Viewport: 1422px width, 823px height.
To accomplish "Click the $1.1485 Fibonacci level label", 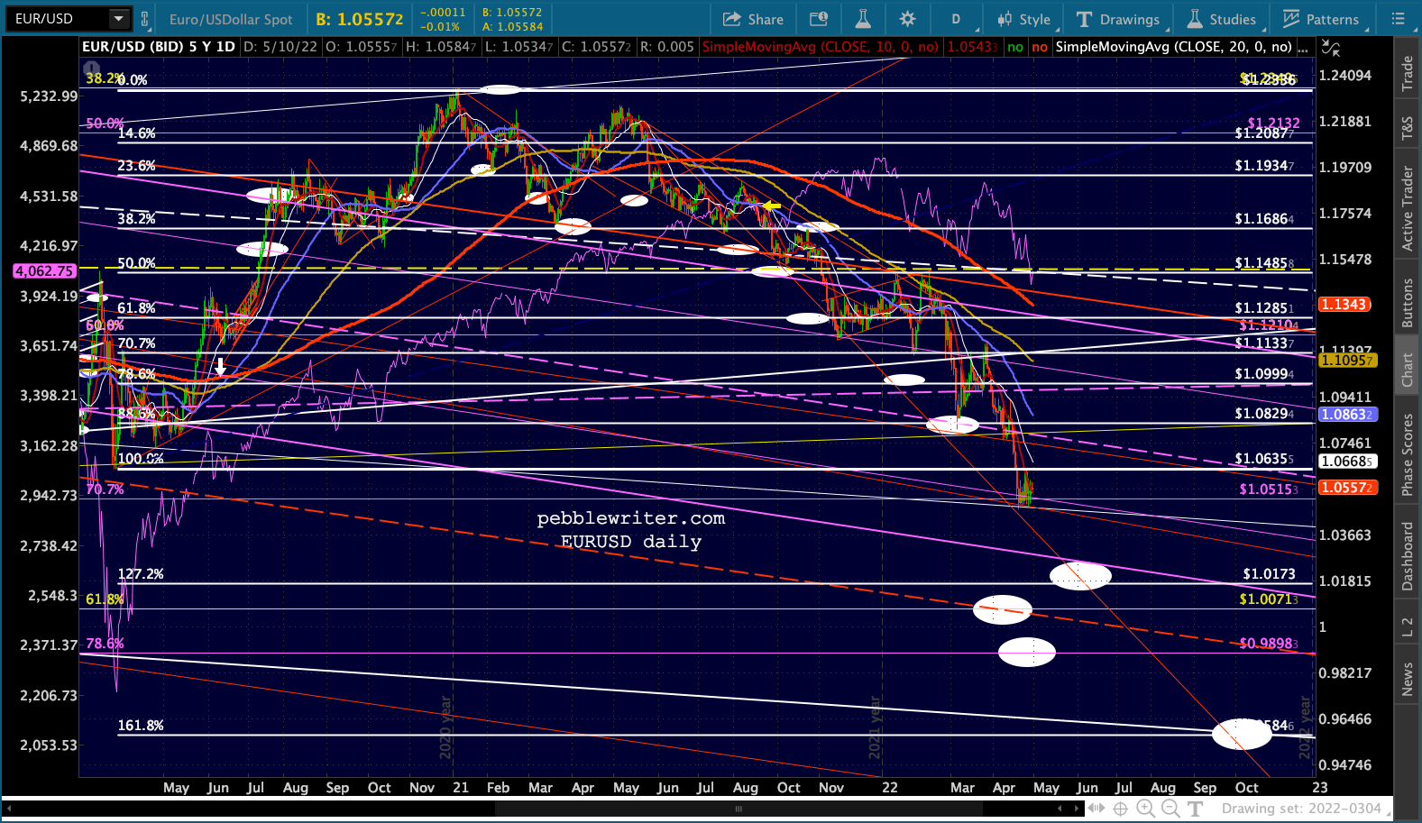I will 1264,263.
